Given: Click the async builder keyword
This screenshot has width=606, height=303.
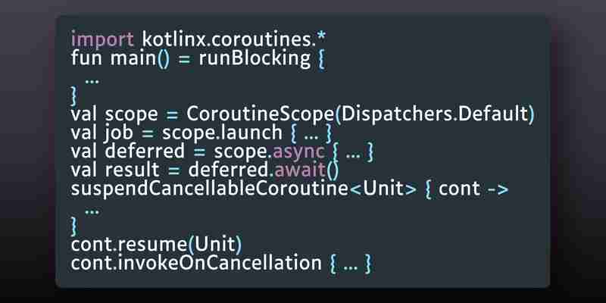Looking at the screenshot, I should pos(298,152).
